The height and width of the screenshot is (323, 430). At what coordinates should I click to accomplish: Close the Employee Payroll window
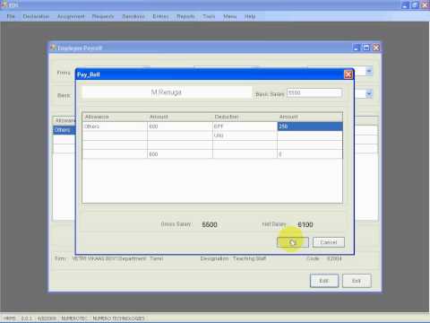pos(376,48)
